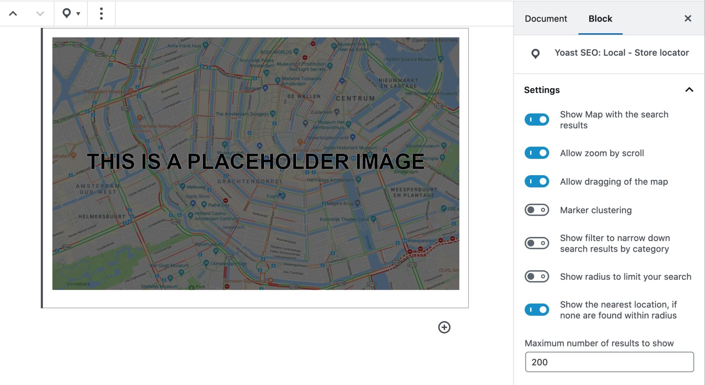The width and height of the screenshot is (705, 385).
Task: Disable Allow dragging of the map
Action: [537, 181]
